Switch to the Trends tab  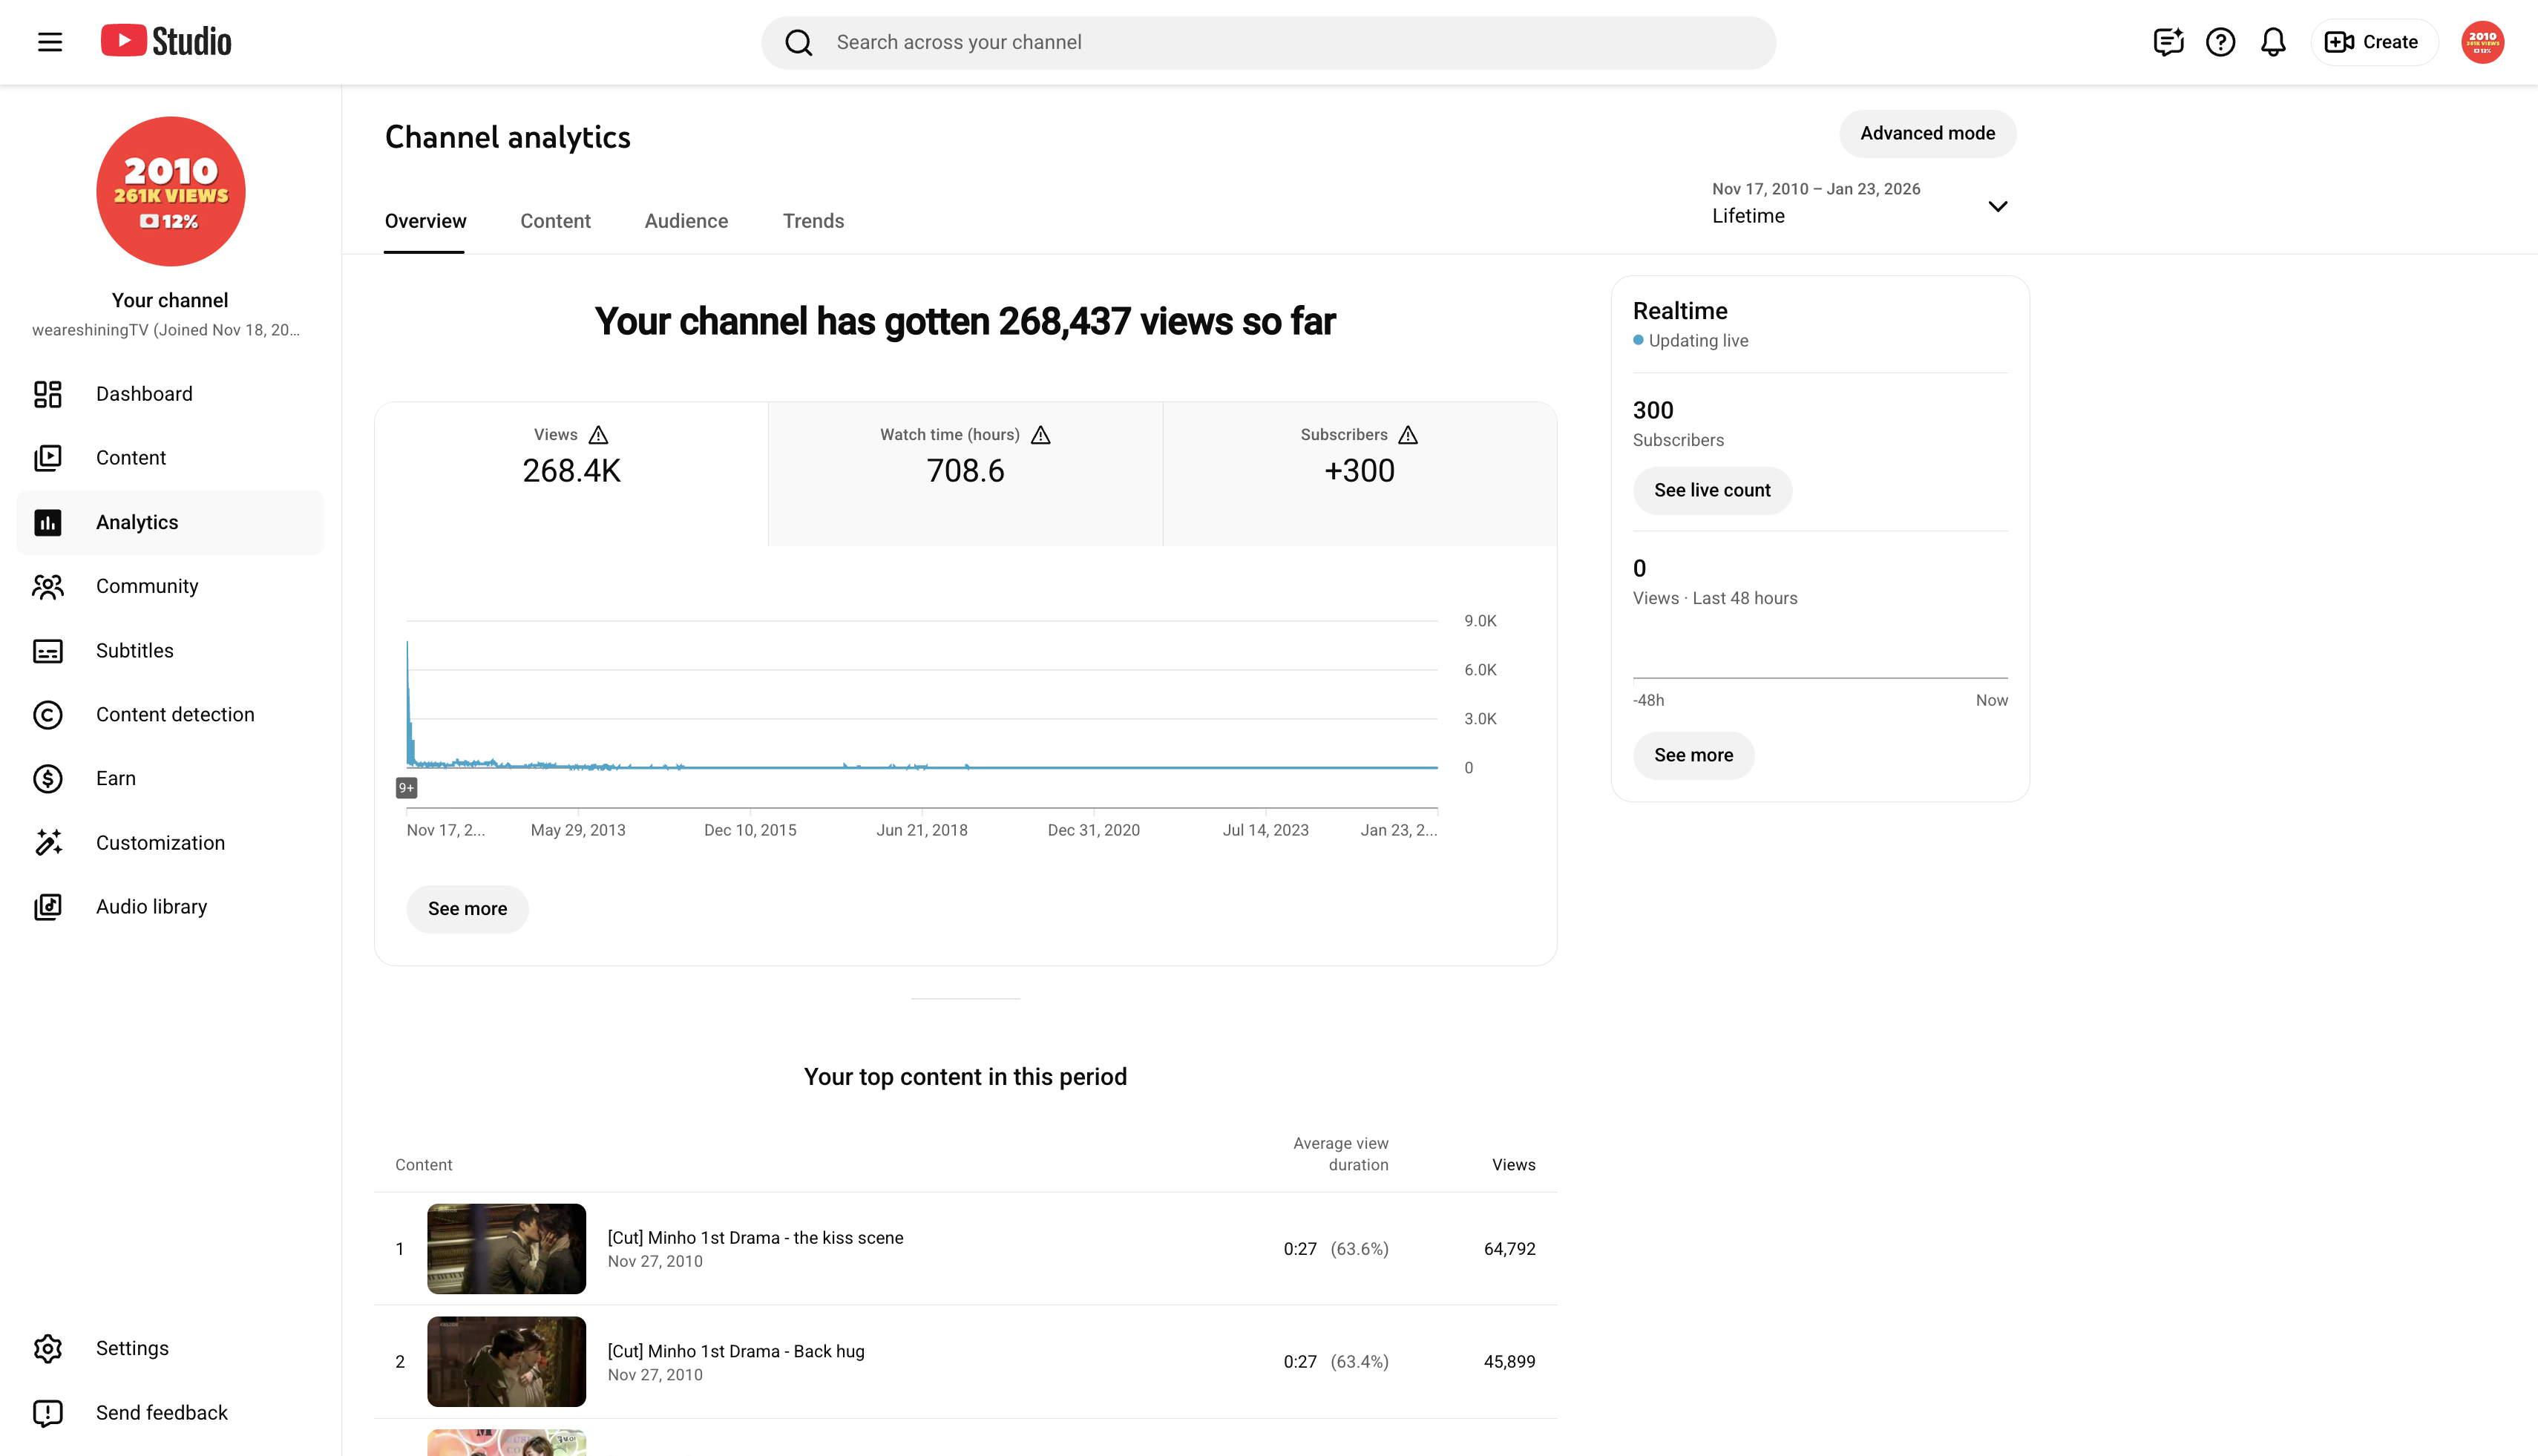(x=813, y=221)
